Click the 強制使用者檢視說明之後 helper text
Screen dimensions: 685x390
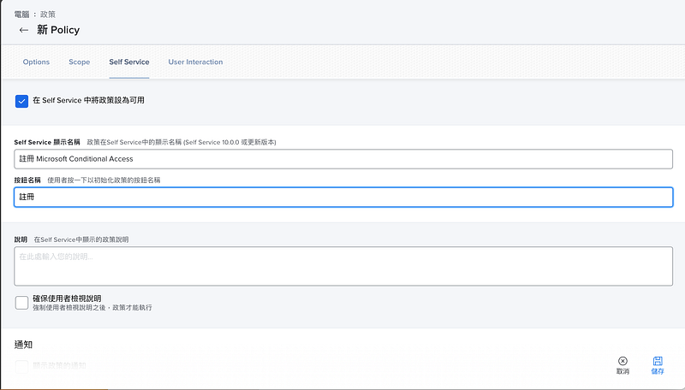point(92,307)
